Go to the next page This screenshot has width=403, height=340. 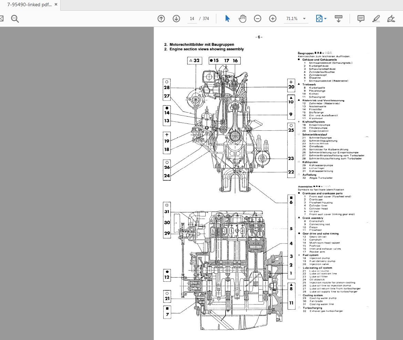(176, 19)
